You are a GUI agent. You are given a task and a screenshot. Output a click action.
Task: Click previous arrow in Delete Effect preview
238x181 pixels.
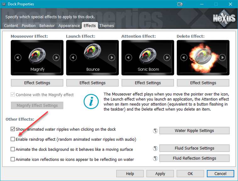184,58
